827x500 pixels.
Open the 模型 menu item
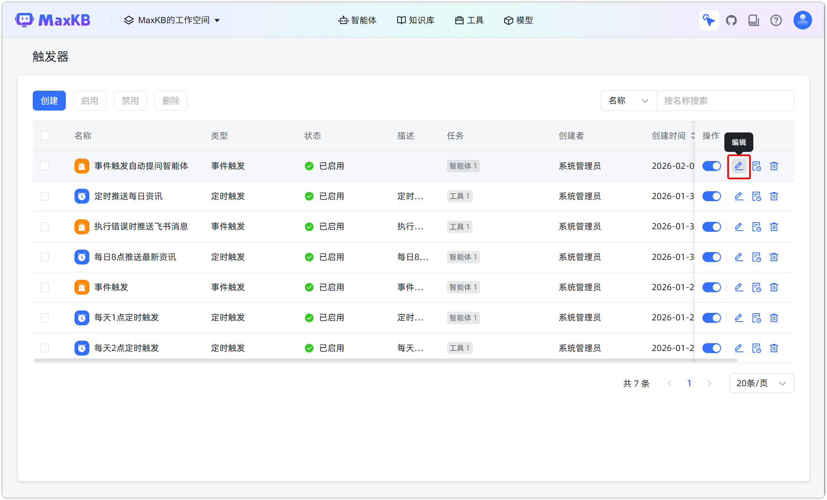pos(518,20)
